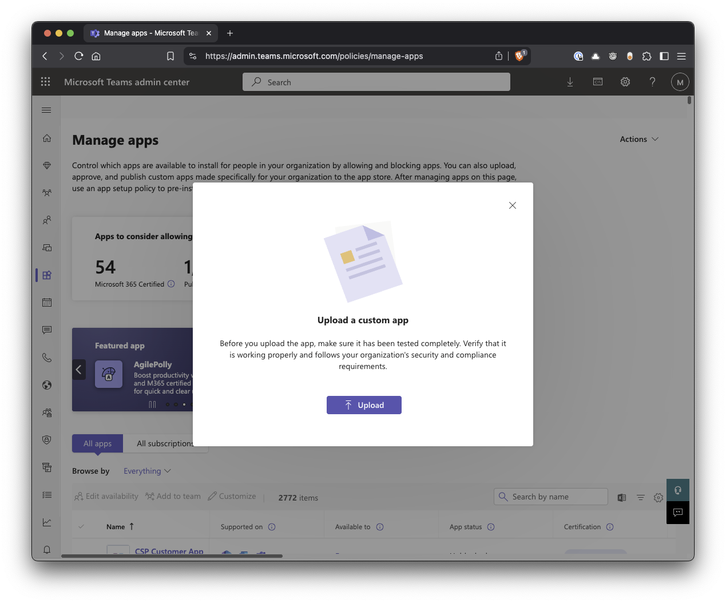
Task: Open the Voice phone sidebar icon
Action: click(47, 358)
